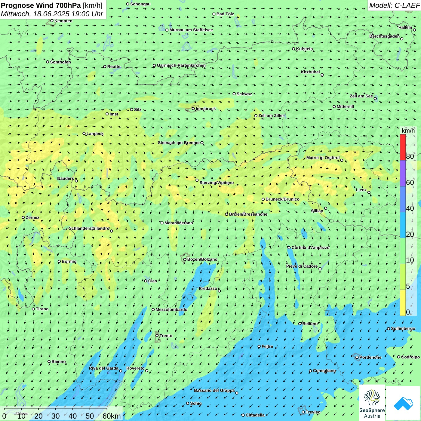Click the blue cloud arrow logo icon
The width and height of the screenshot is (421, 421).
[x=403, y=403]
